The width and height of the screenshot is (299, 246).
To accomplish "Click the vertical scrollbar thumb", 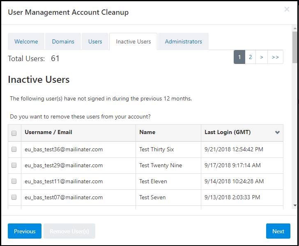I will tap(295, 47).
